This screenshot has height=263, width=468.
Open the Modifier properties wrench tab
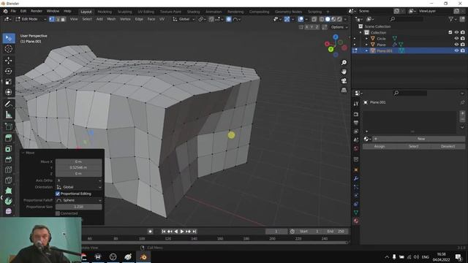(x=356, y=178)
